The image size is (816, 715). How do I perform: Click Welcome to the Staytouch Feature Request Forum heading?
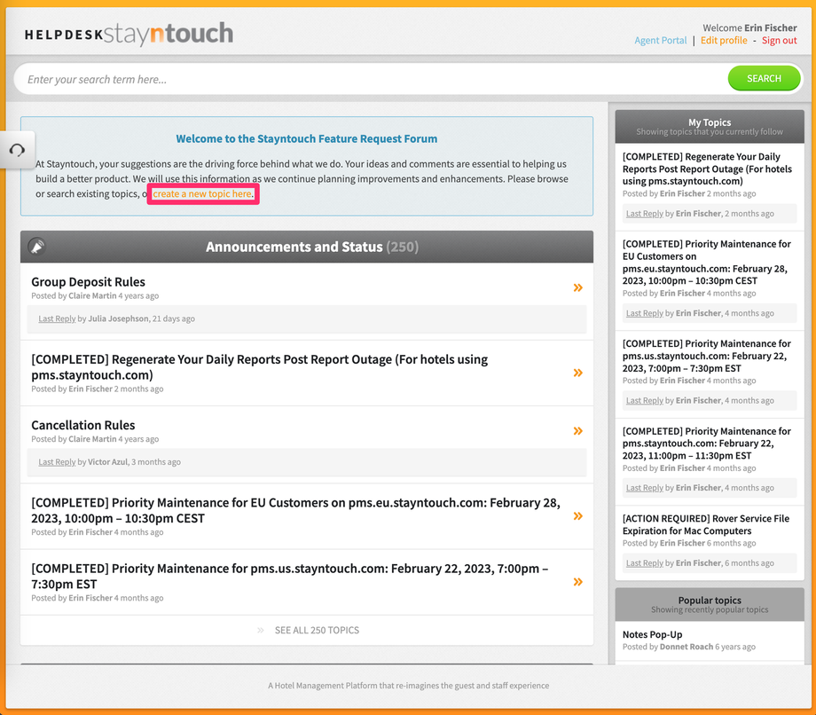(307, 139)
